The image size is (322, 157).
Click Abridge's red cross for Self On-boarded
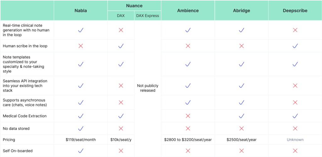pyautogui.click(x=241, y=151)
